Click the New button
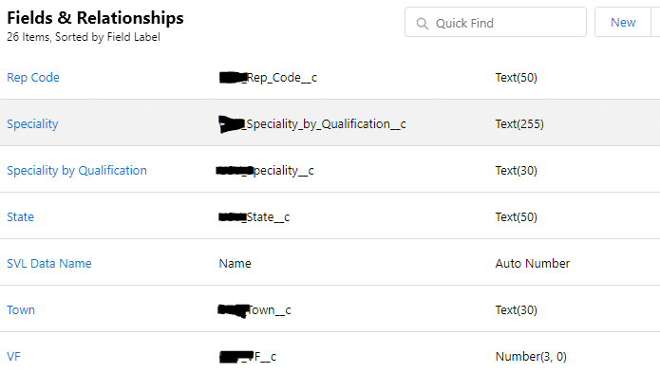Image resolution: width=660 pixels, height=373 pixels. [623, 22]
